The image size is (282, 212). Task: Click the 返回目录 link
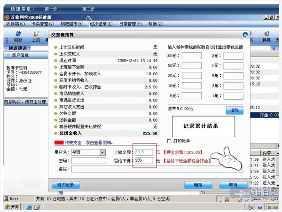tap(255, 193)
